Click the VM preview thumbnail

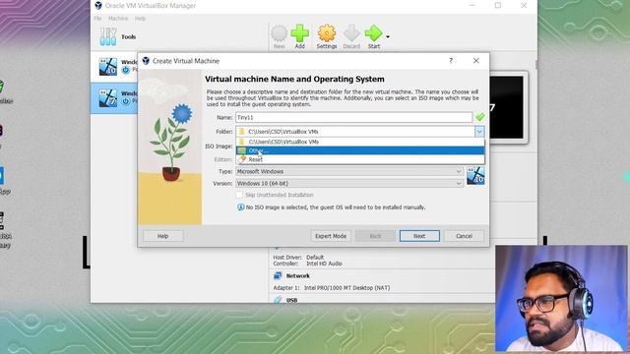507,107
